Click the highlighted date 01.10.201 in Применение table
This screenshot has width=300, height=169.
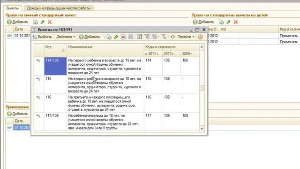tap(22, 127)
